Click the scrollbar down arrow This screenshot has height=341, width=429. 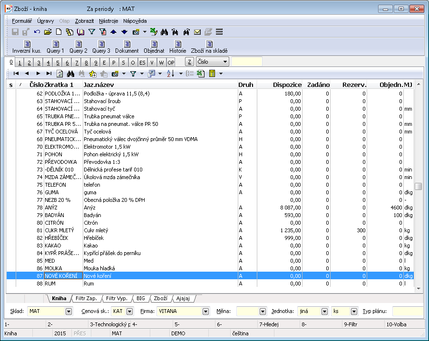tap(419, 289)
